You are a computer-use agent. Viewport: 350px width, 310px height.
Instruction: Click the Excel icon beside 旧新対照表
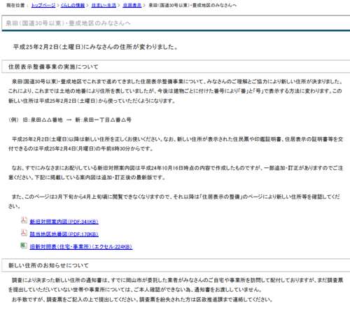(24, 245)
